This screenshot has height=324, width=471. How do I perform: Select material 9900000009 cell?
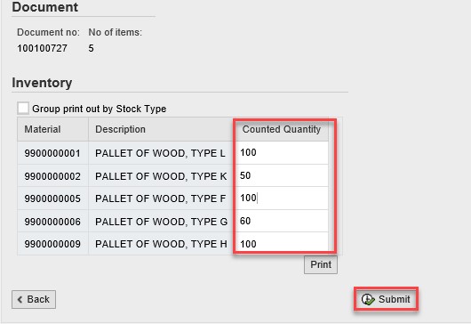pos(52,244)
